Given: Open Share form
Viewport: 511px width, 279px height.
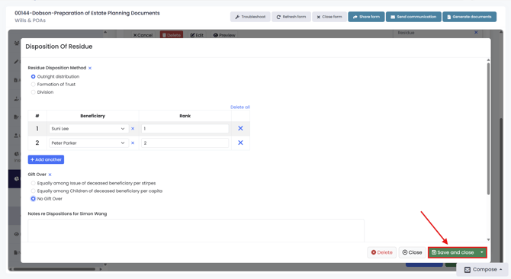Looking at the screenshot, I should click(366, 17).
